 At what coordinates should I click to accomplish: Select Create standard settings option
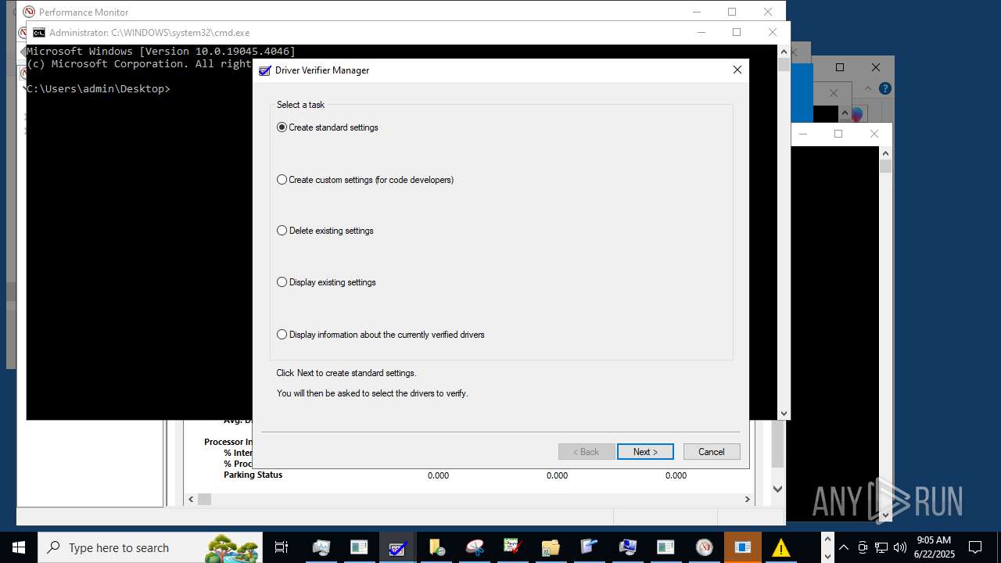click(x=328, y=127)
